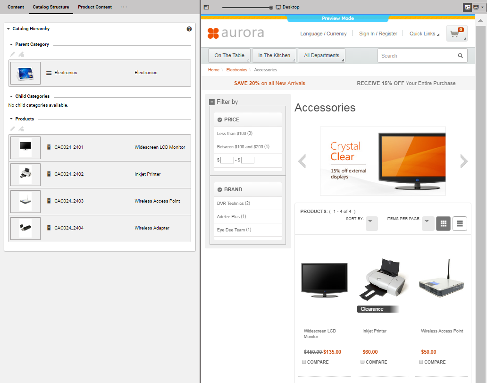The width and height of the screenshot is (487, 383).
Task: Switch to the Content tab
Action: point(16,7)
